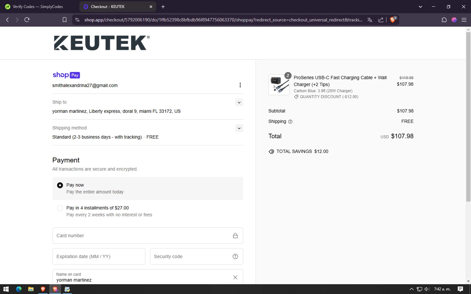Open the three-dot menu beside the email
This screenshot has width=471, height=294.
pos(240,85)
